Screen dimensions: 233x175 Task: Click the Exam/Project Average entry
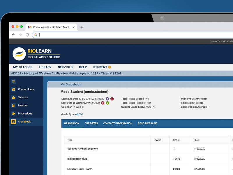click(195, 107)
